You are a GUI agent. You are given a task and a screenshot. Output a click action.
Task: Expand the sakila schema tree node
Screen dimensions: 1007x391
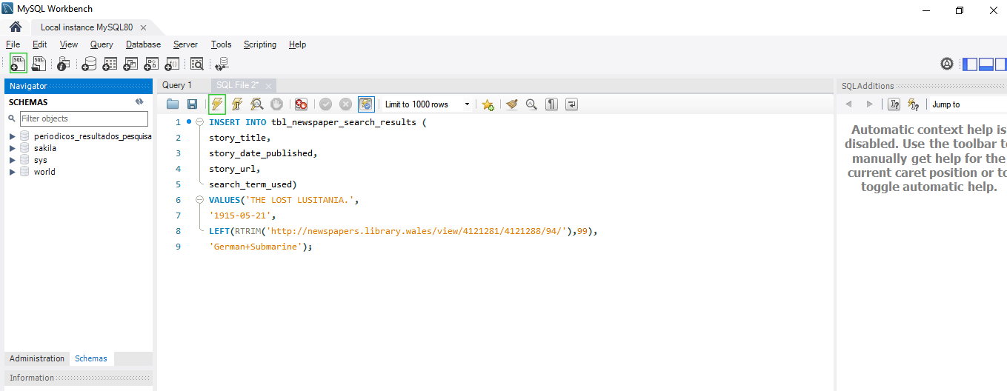pos(13,148)
